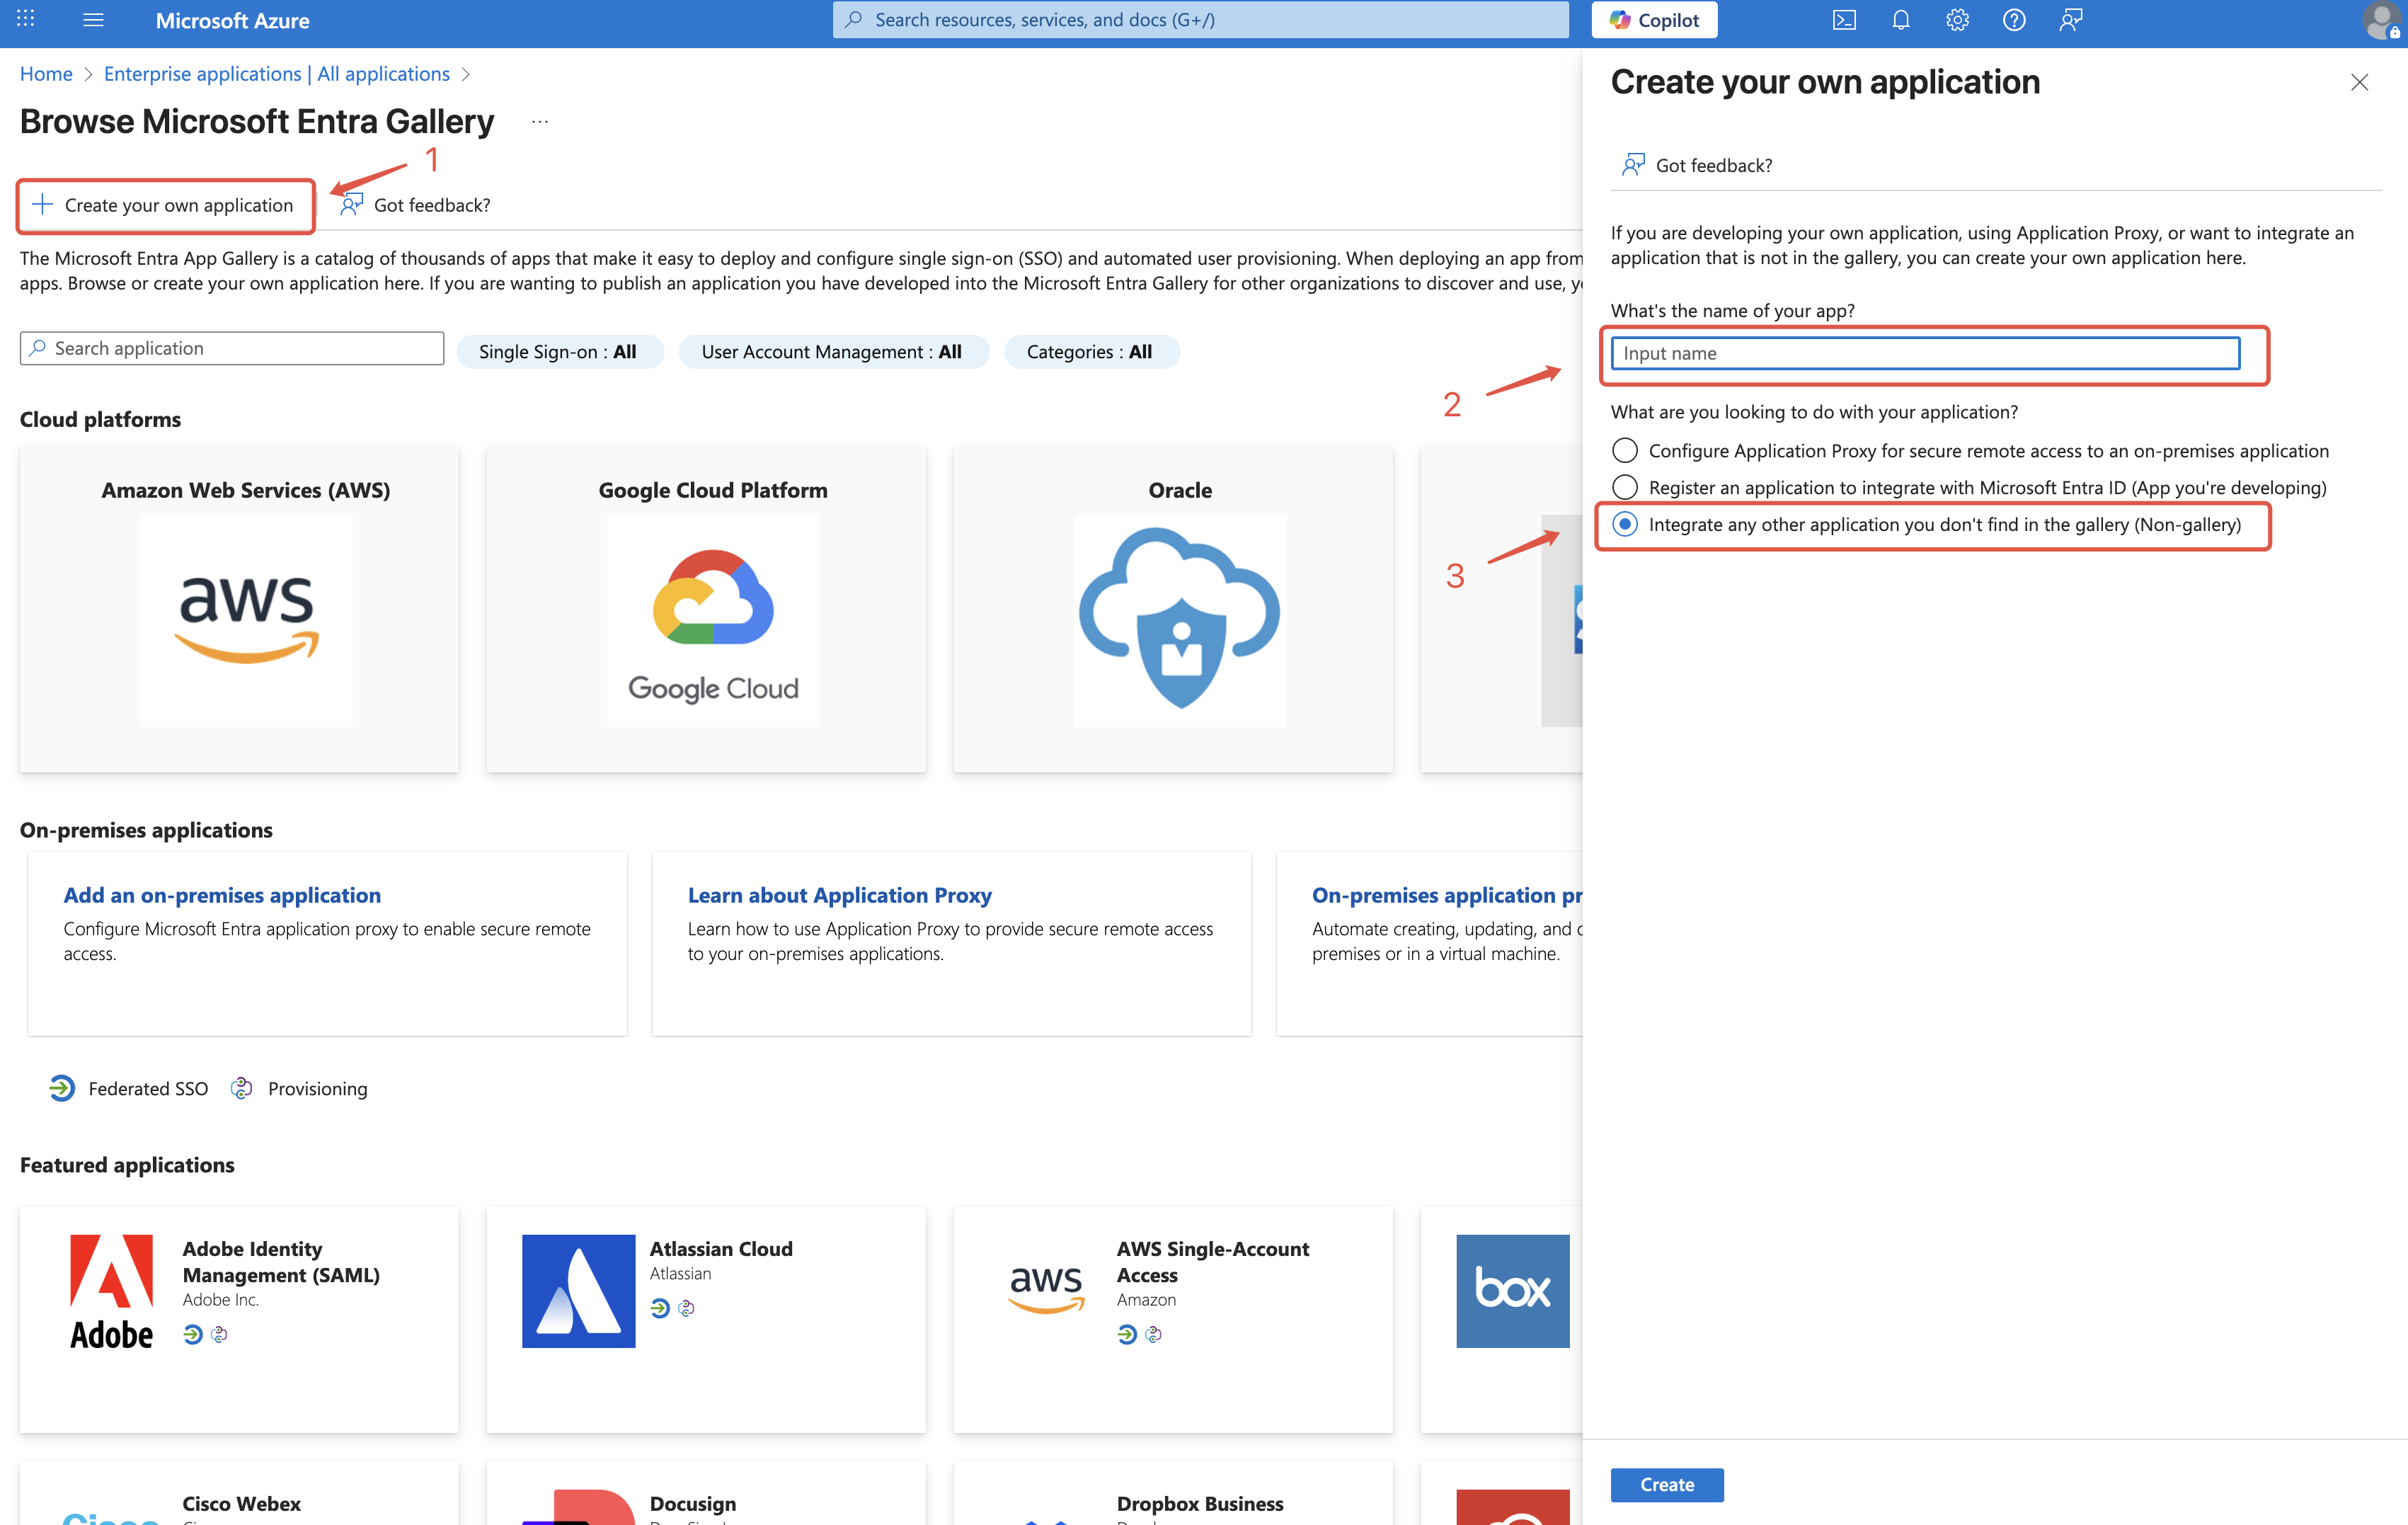Open the notifications bell
Image resolution: width=2408 pixels, height=1525 pixels.
point(1900,20)
